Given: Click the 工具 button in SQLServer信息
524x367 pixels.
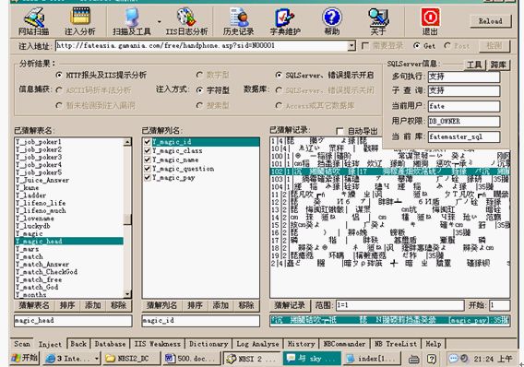Looking at the screenshot, I should tap(474, 65).
